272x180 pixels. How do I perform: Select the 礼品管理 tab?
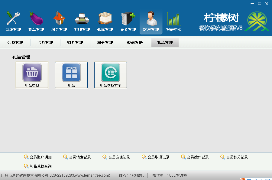click(x=165, y=43)
